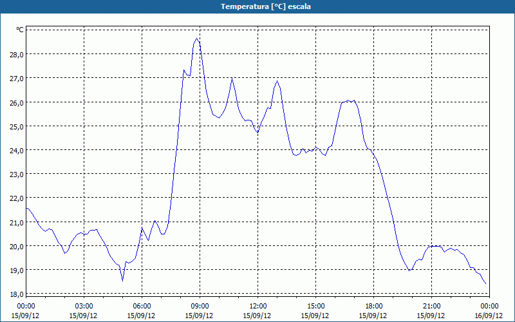Click the 15:00 time axis label
The image size is (515, 322).
[x=315, y=307]
